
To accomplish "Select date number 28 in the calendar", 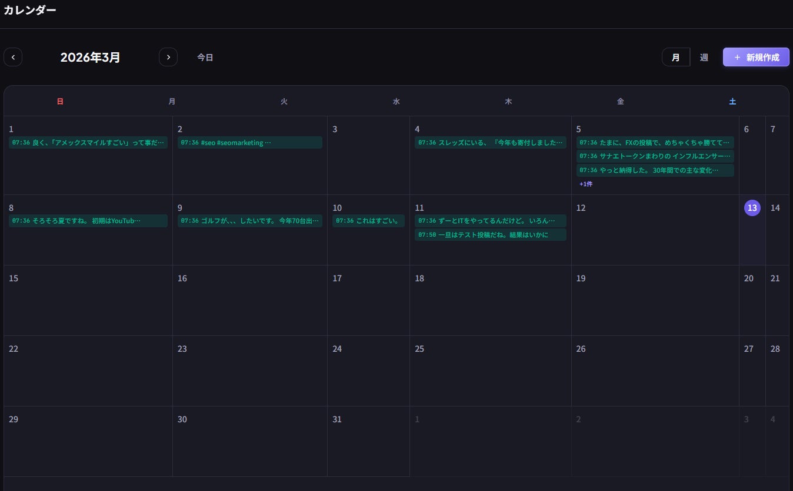I will pyautogui.click(x=775, y=349).
